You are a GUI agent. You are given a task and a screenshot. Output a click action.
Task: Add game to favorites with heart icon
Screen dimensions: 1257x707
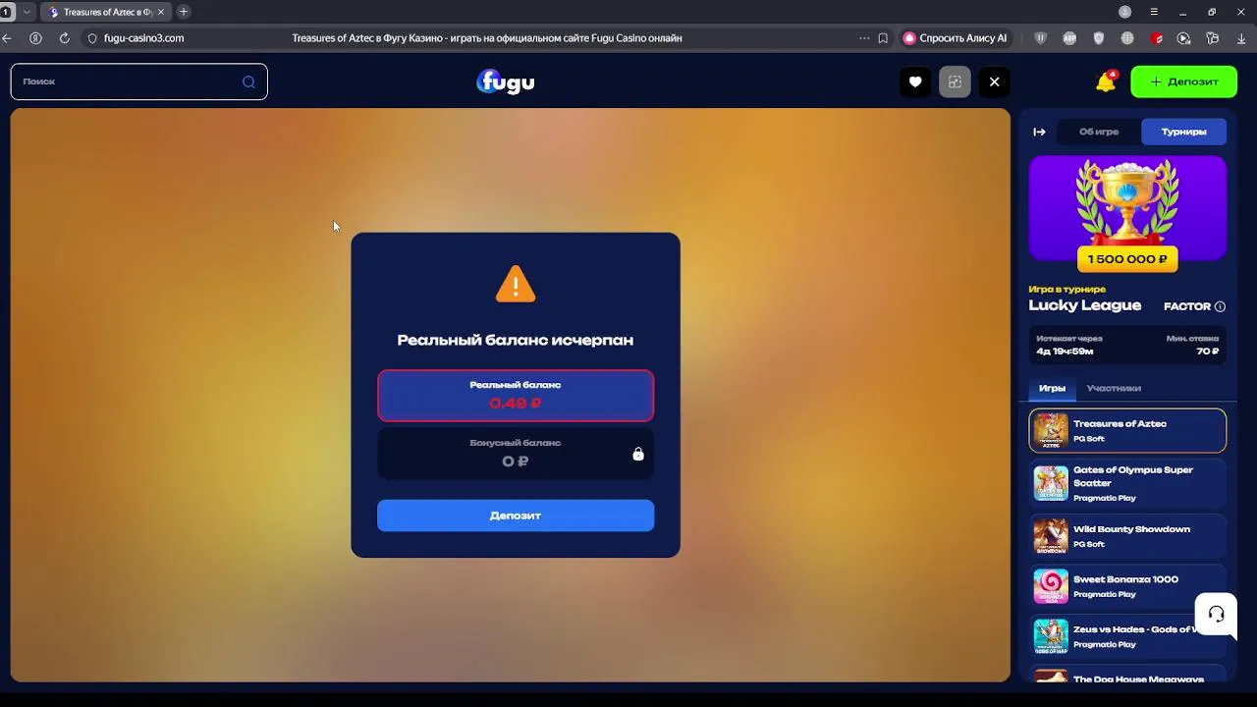(915, 82)
